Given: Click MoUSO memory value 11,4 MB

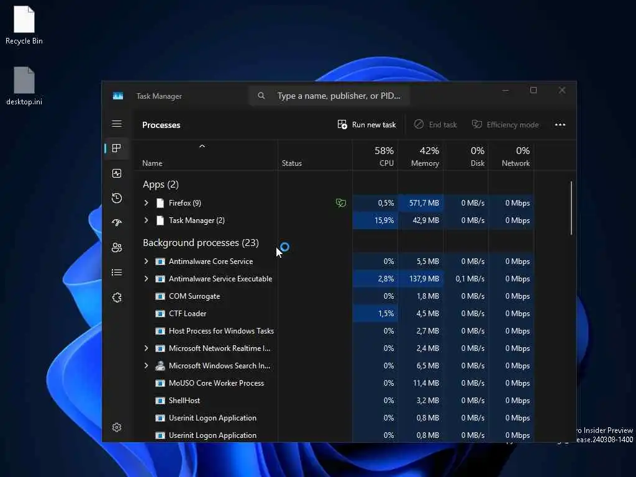Looking at the screenshot, I should 426,383.
